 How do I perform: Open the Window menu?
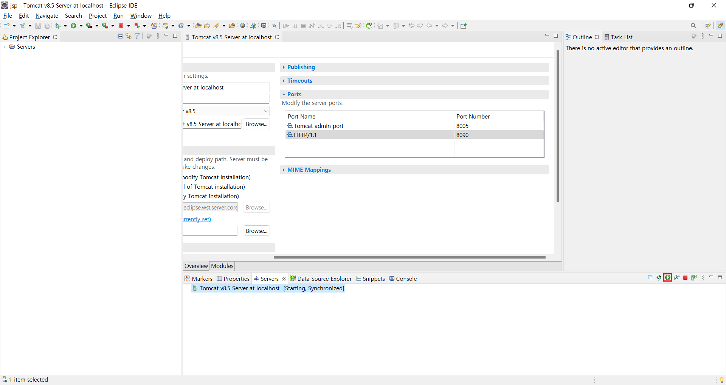[x=141, y=15]
